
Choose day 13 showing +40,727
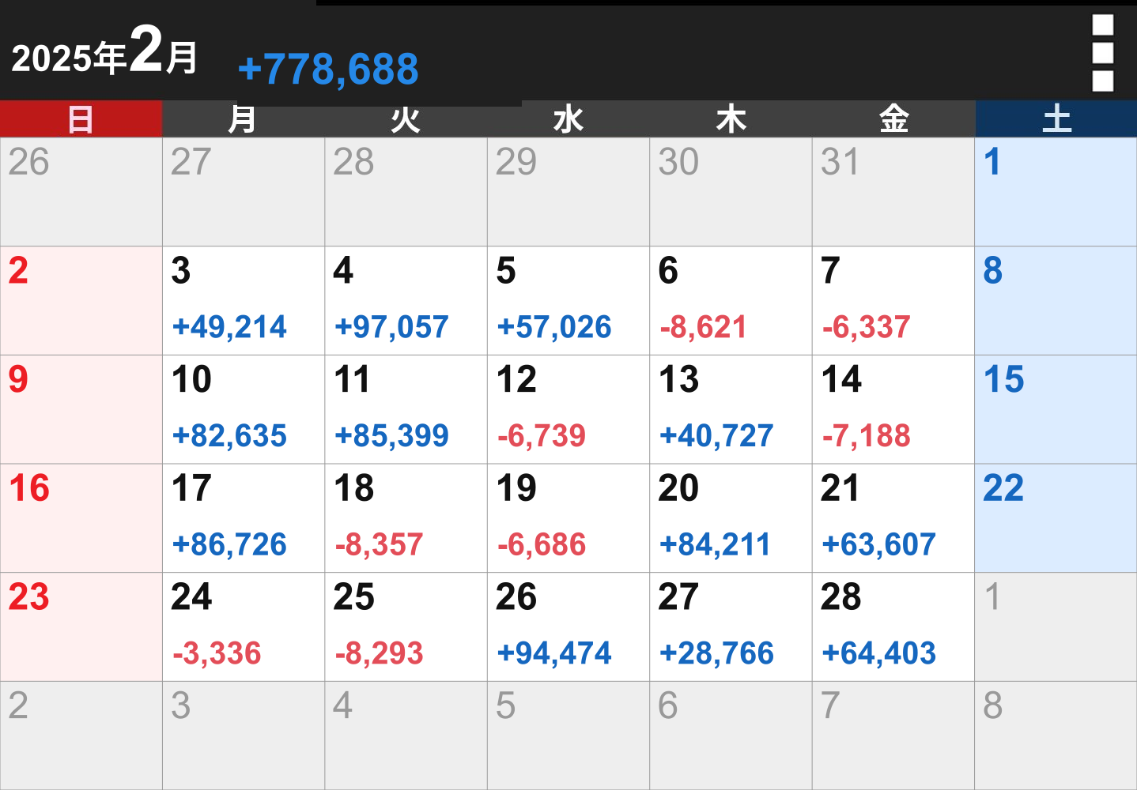point(731,409)
